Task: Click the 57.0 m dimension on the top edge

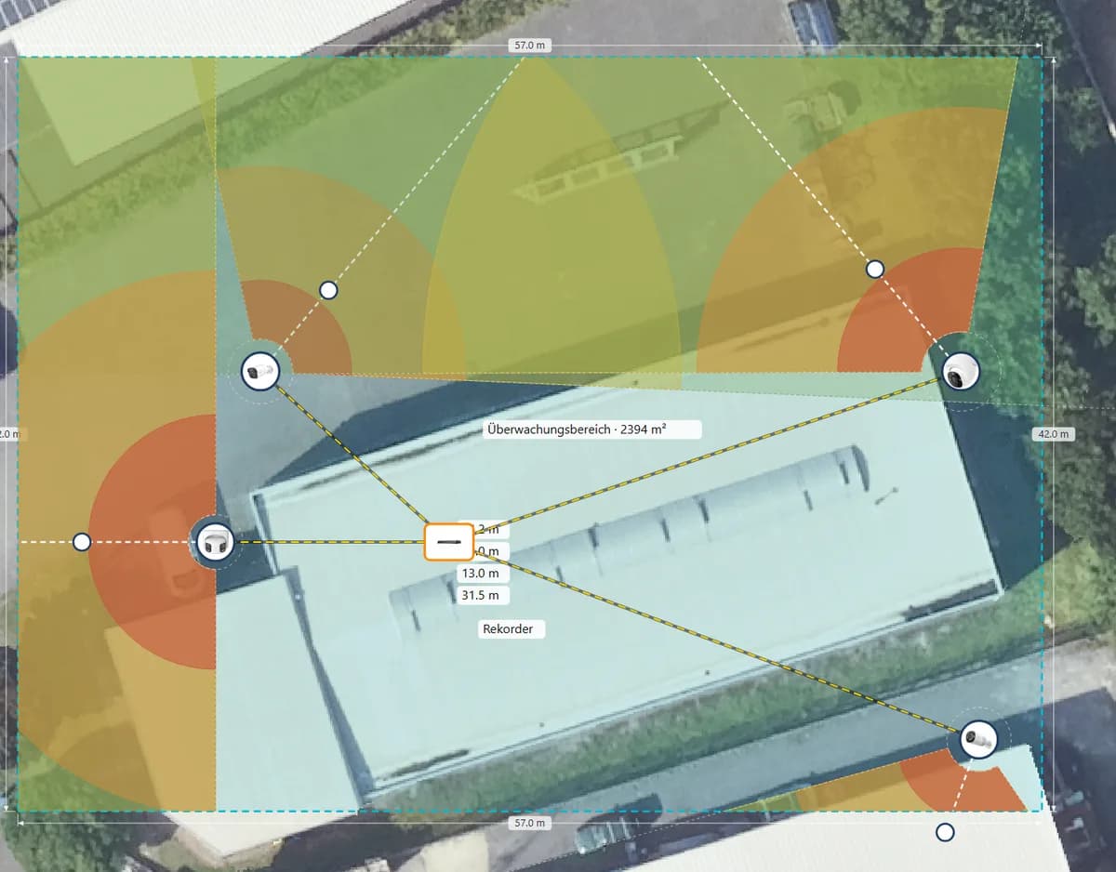Action: coord(529,45)
